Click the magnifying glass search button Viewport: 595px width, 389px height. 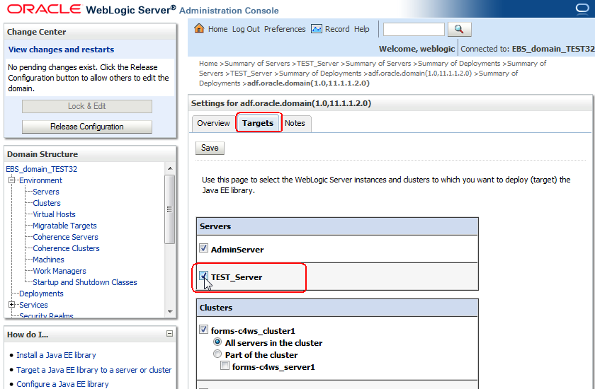coord(460,29)
